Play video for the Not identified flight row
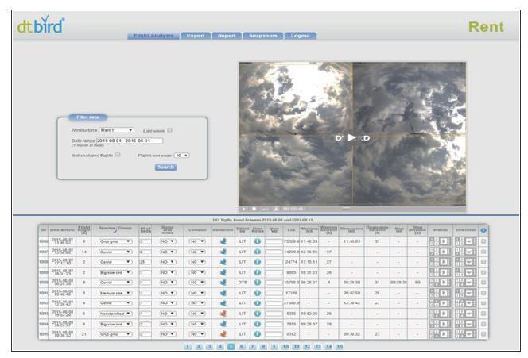The image size is (528, 358). point(444,314)
